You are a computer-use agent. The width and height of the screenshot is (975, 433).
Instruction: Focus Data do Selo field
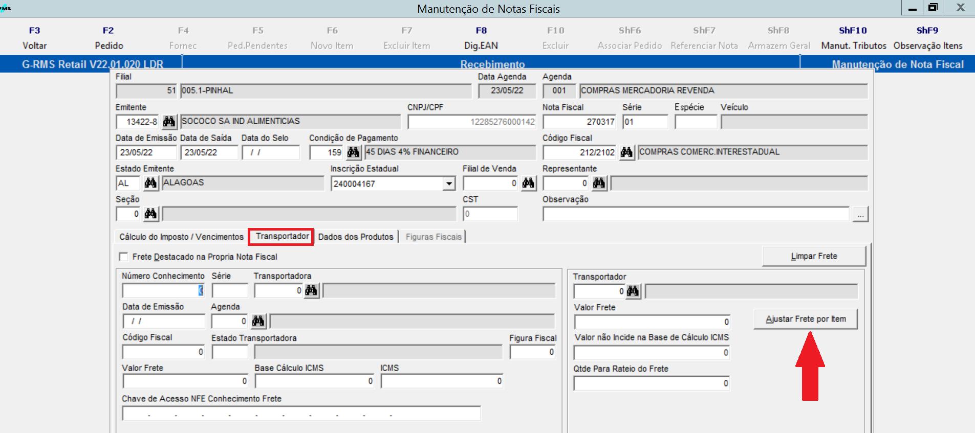coord(271,152)
